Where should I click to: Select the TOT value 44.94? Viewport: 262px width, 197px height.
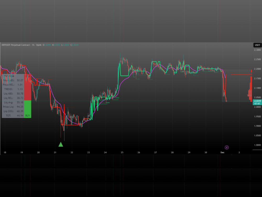20,116
